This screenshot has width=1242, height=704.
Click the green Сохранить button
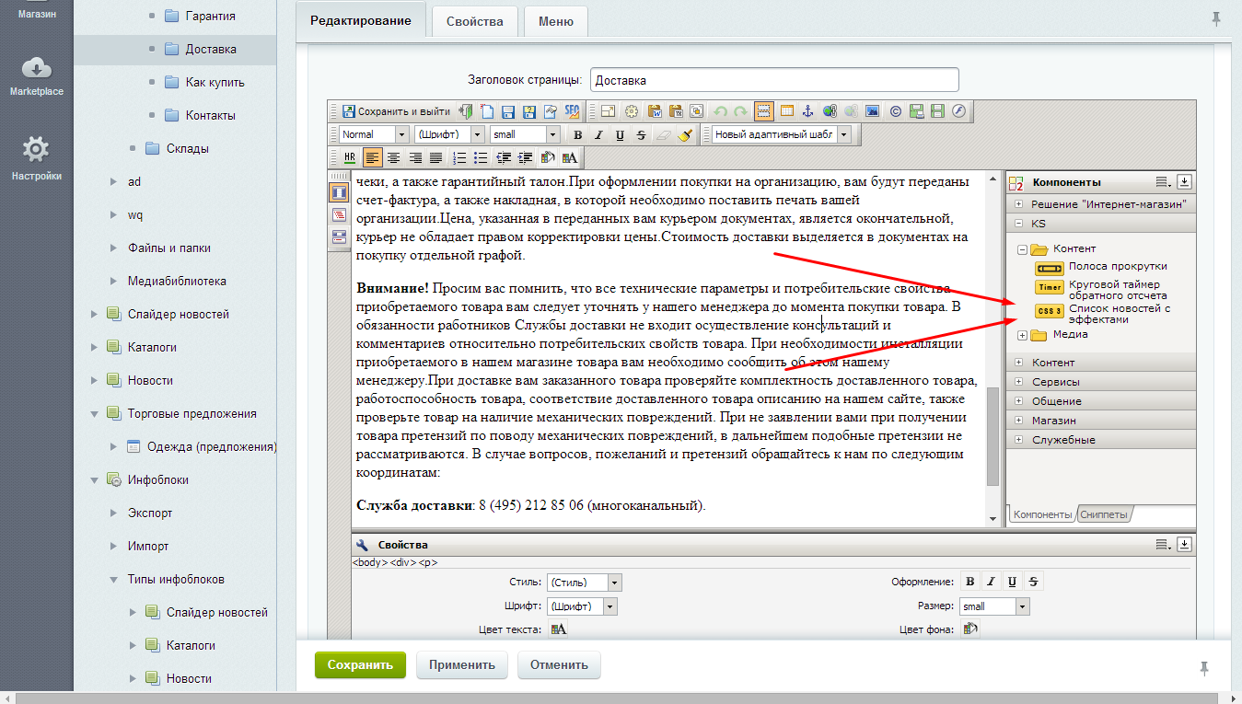(360, 665)
